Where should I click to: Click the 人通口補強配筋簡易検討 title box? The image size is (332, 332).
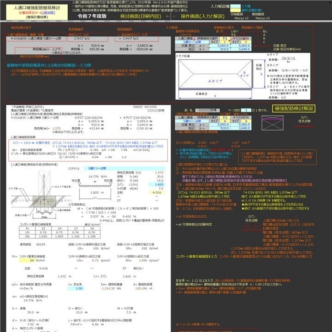37,12
